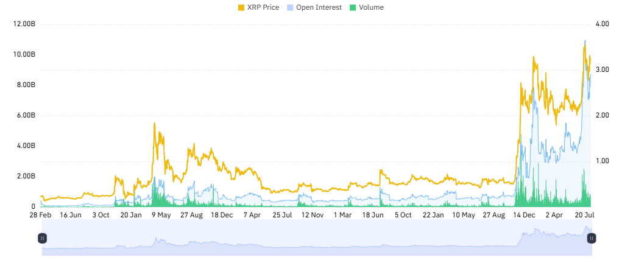Click the 14 Dec date axis label
This screenshot has height=274, width=622.
(524, 215)
